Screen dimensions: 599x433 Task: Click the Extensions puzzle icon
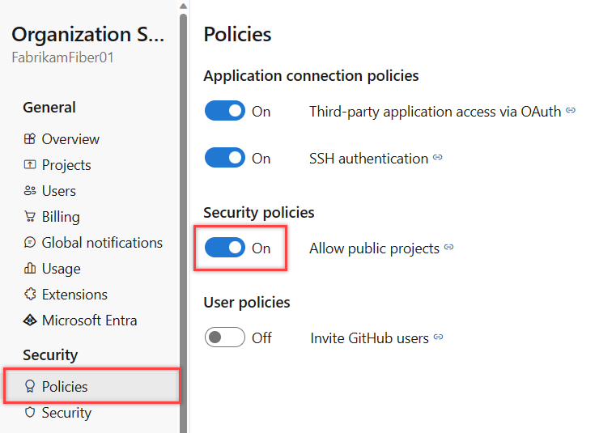pos(30,295)
